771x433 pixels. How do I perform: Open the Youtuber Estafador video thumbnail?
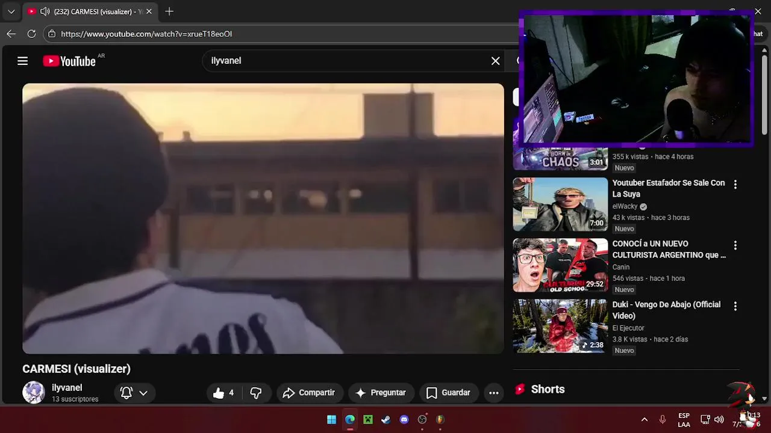pos(560,204)
